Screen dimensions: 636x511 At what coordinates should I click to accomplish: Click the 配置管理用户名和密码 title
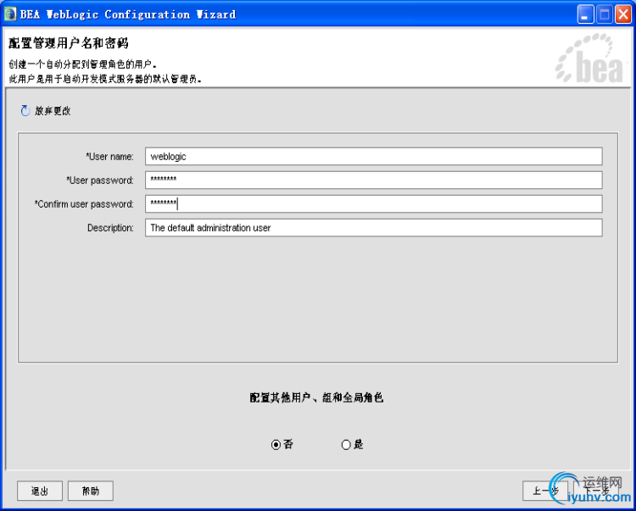69,42
